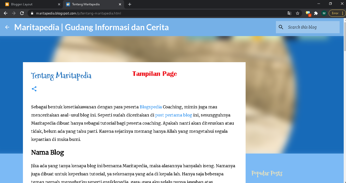Click the Error update button

point(335,13)
